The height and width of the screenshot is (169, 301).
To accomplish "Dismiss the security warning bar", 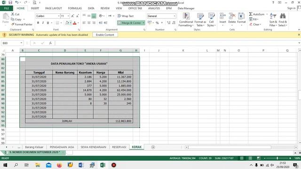I will click(299, 35).
